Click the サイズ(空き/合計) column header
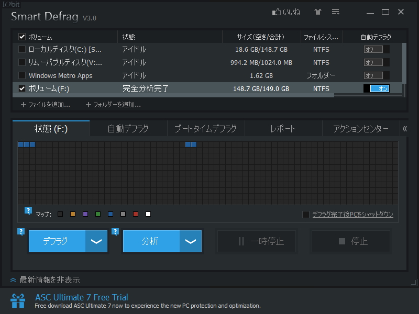 coord(261,37)
